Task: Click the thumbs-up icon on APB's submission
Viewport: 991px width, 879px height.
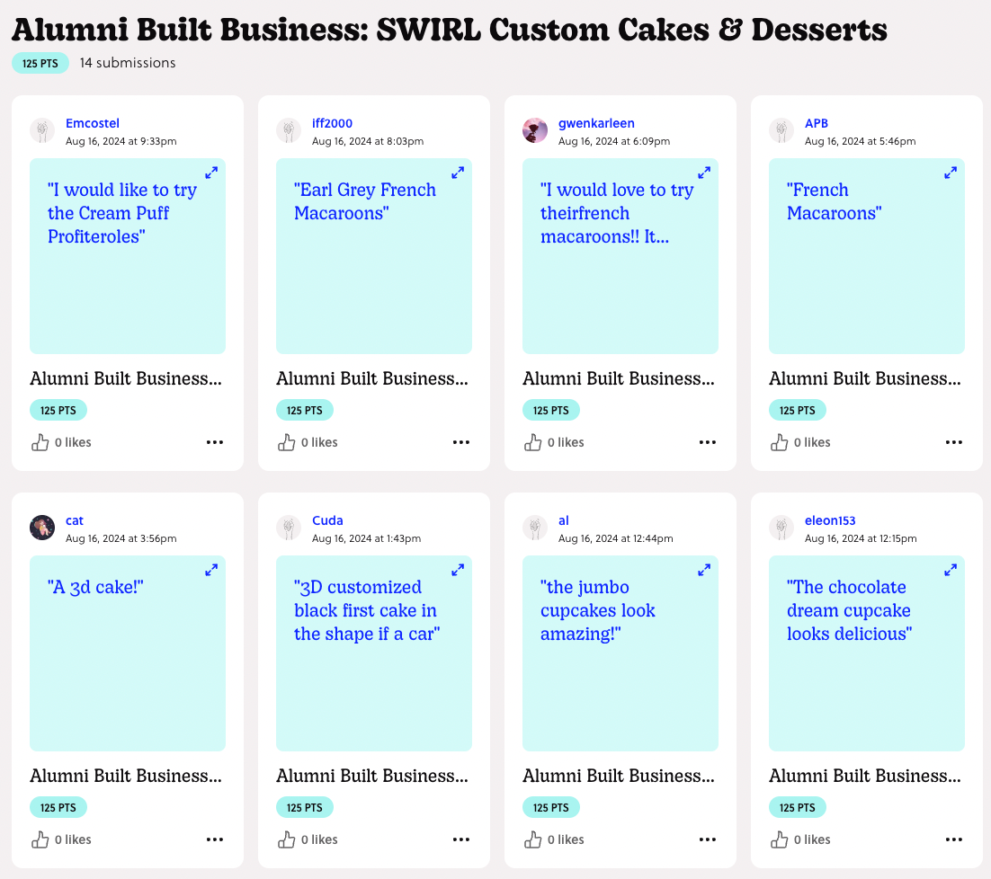Action: (x=780, y=441)
